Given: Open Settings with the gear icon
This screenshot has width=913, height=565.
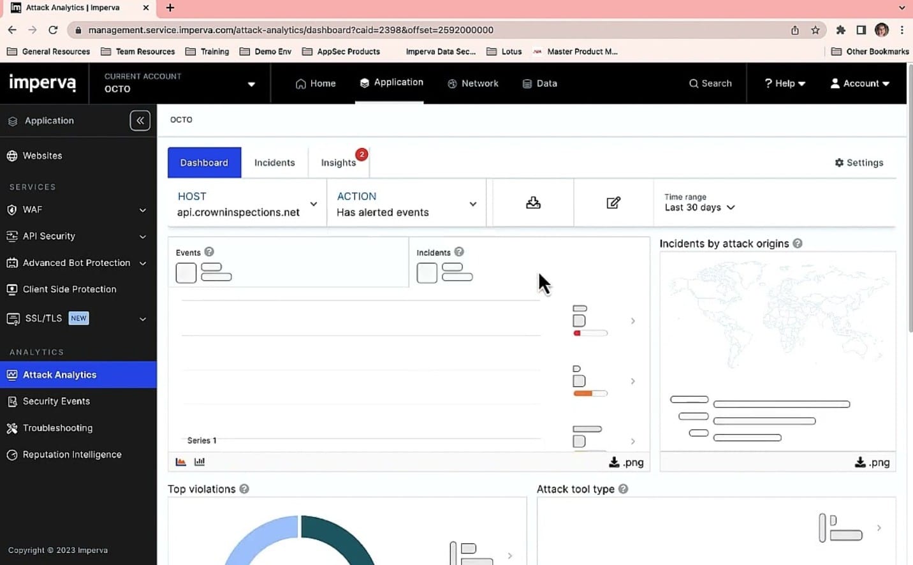Looking at the screenshot, I should pos(859,163).
